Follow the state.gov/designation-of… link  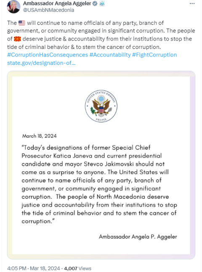41,63
